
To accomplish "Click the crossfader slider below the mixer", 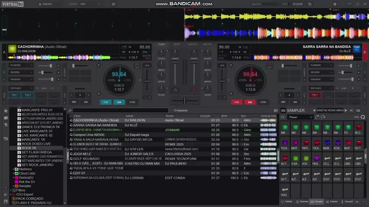I will coord(184,100).
